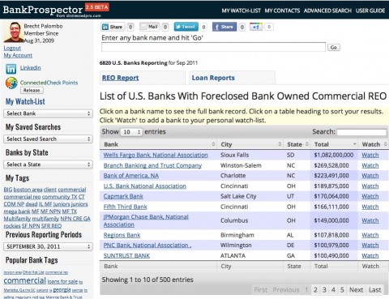Click the Mail share button
Image resolution: width=389 pixels, height=299 pixels.
pyautogui.click(x=149, y=27)
